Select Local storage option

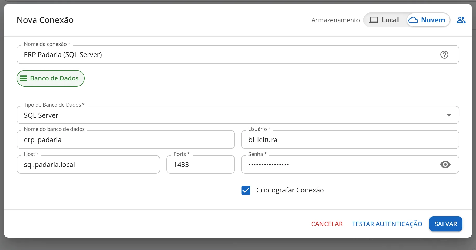point(384,20)
